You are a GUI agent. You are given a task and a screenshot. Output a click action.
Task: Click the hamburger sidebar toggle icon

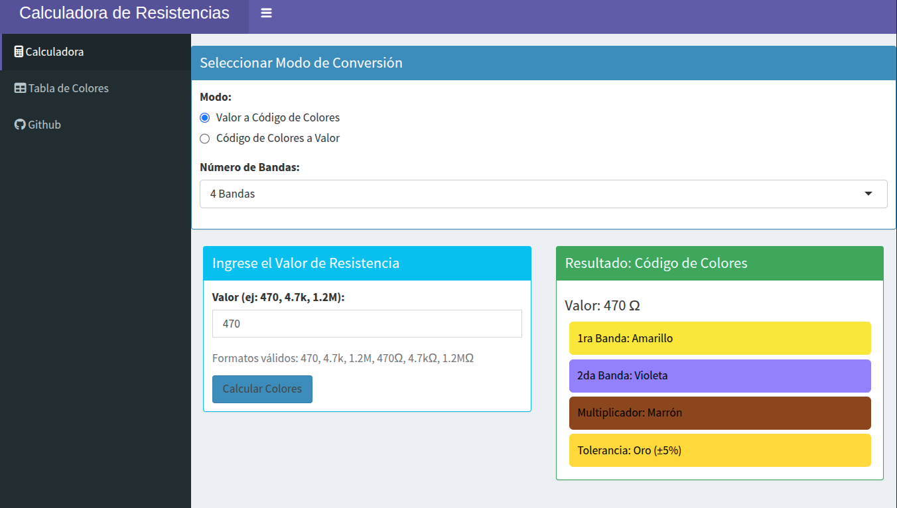[x=266, y=13]
